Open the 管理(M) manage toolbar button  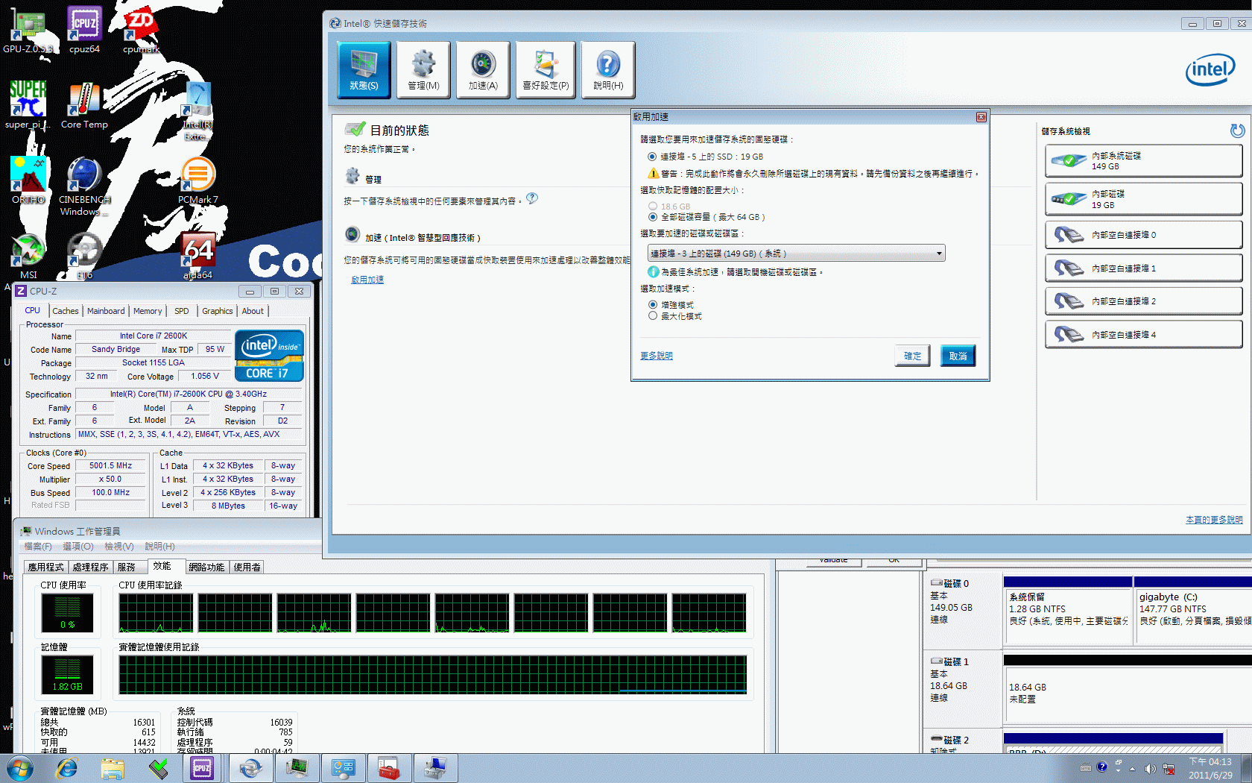(x=423, y=70)
